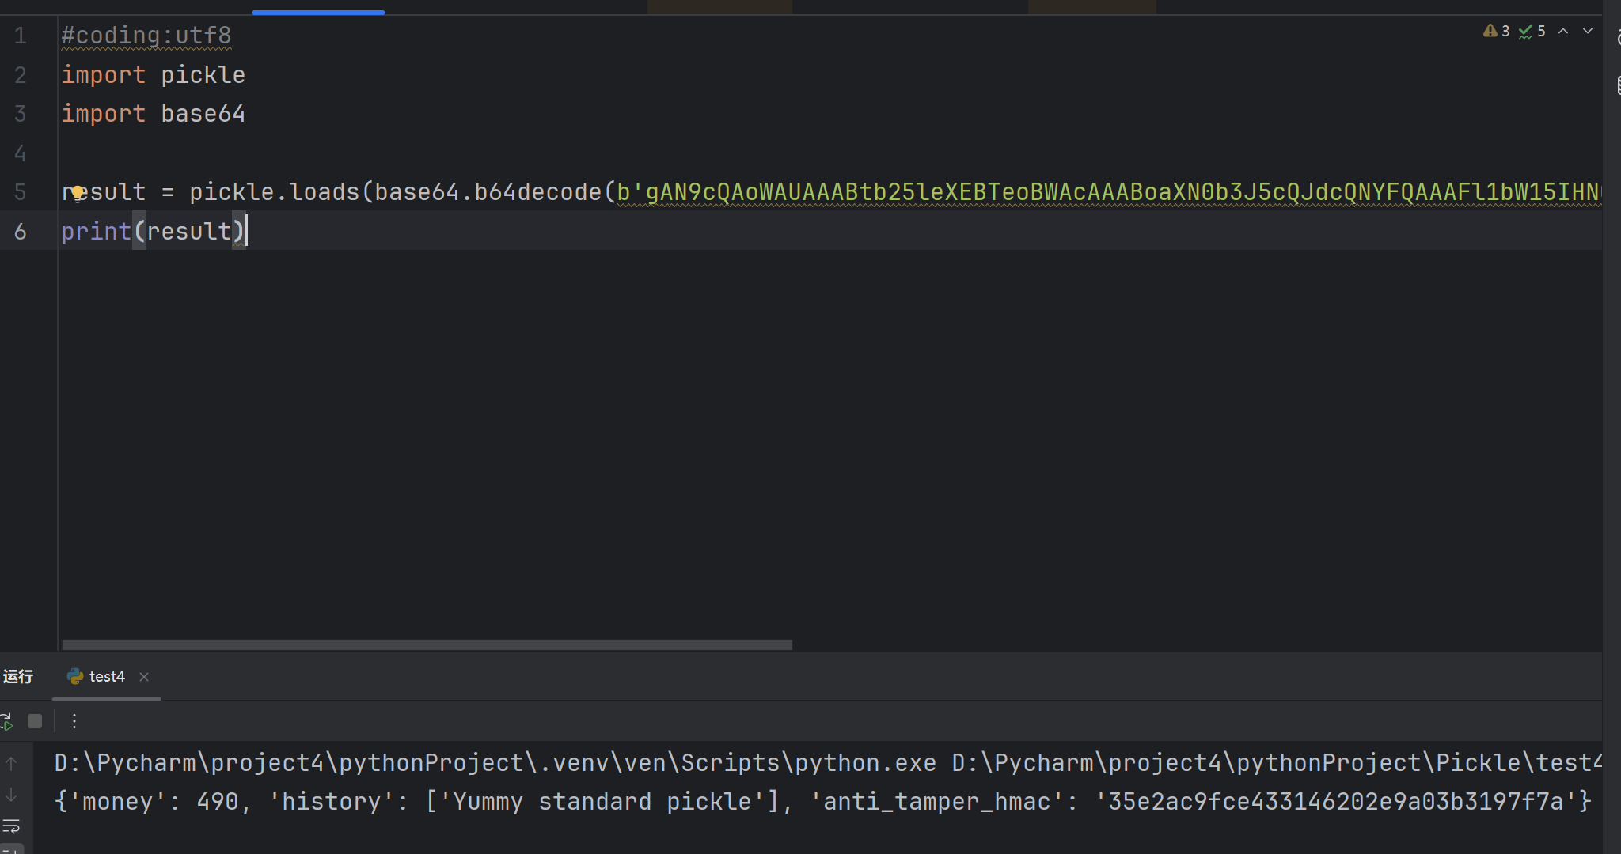Rerun test4 using the rerun icon
This screenshot has height=854, width=1621.
(6, 721)
